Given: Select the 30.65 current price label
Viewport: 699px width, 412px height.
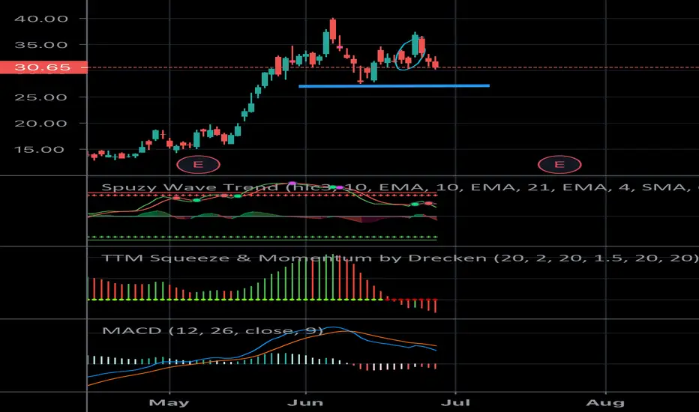Looking at the screenshot, I should tap(43, 67).
